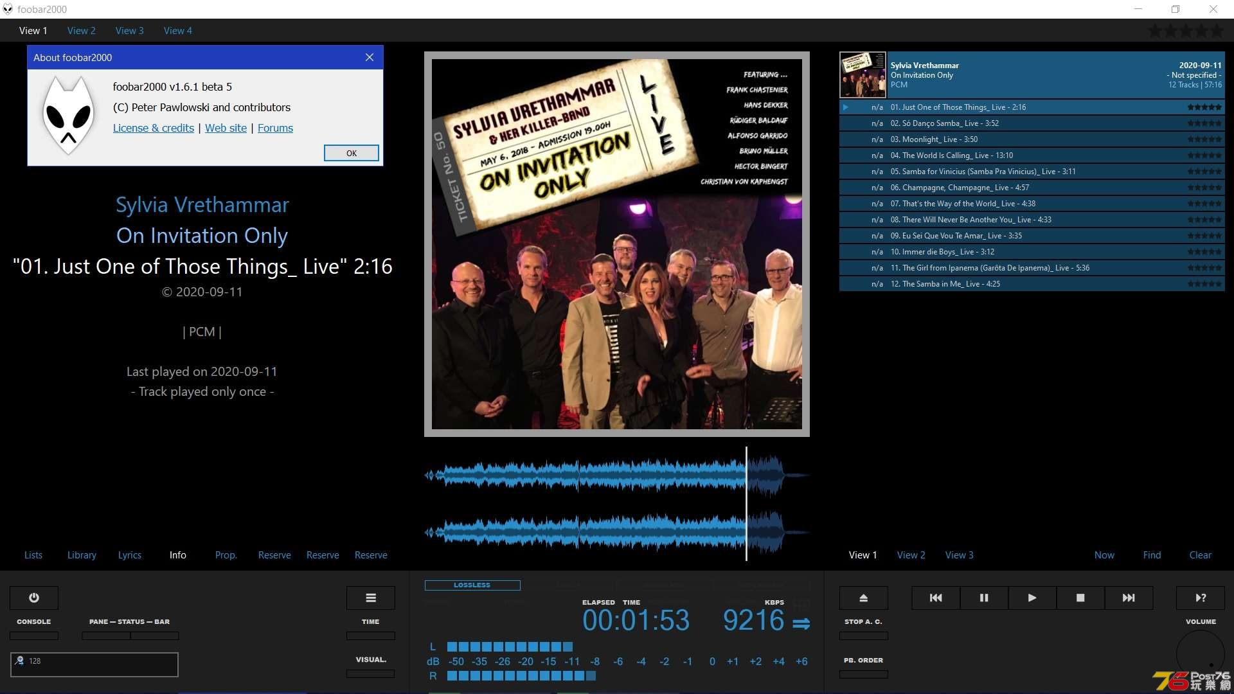Click OK in About foobar2000 dialog
Screen dimensions: 1234x694
pos(352,153)
